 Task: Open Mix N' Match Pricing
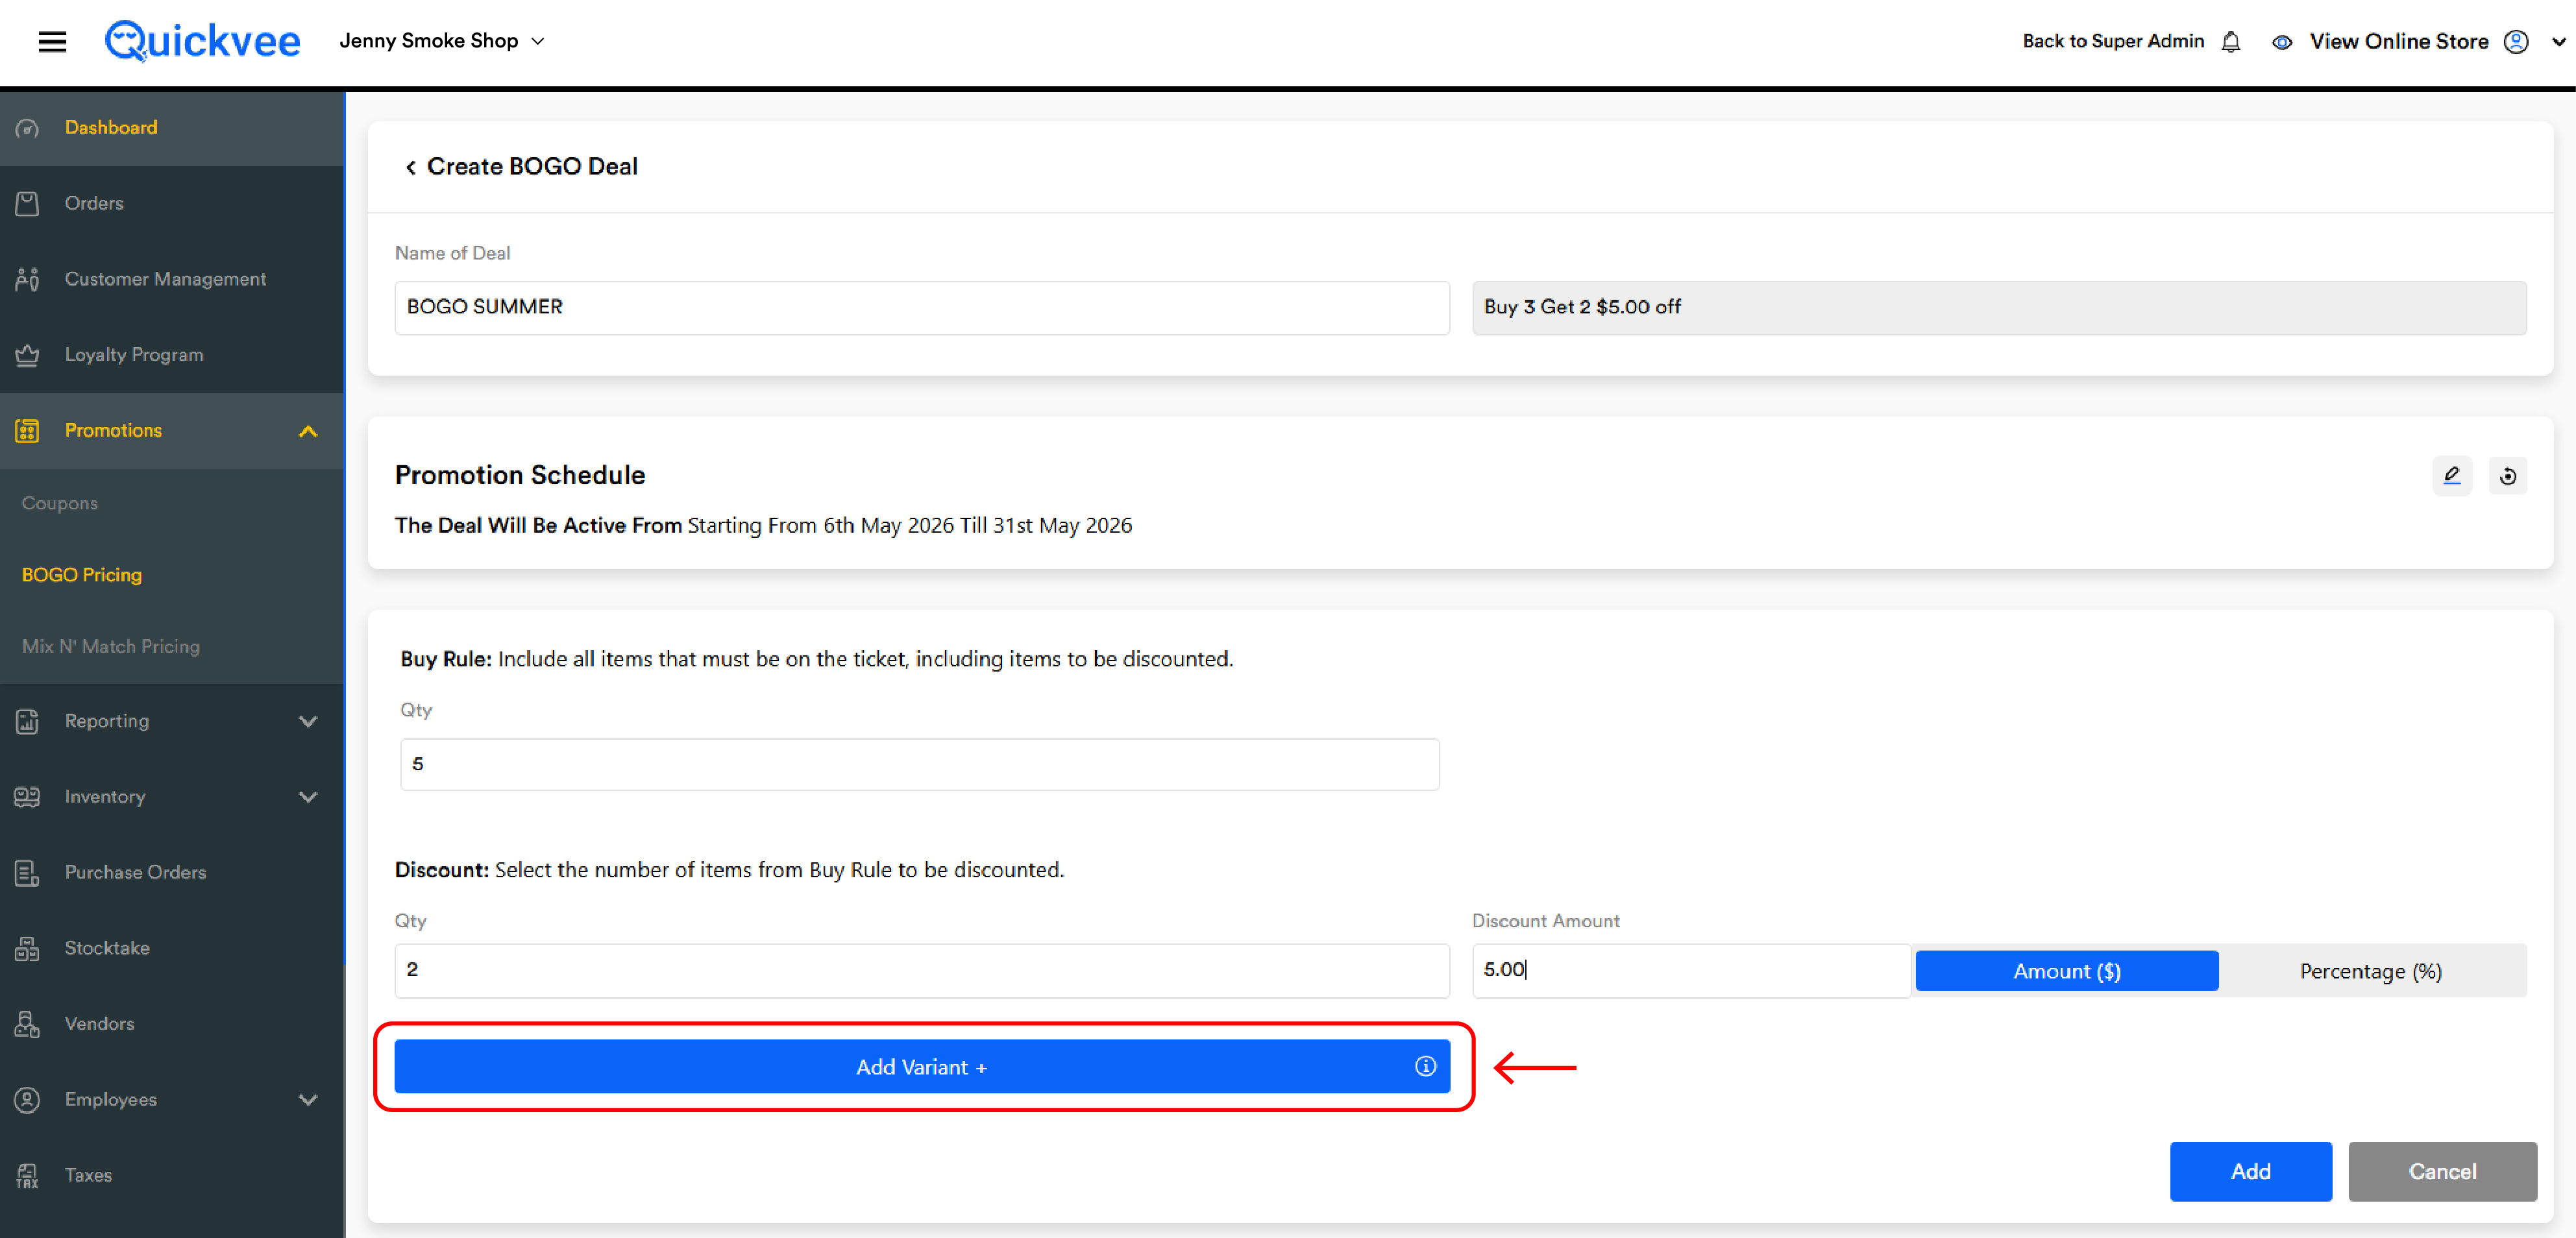click(111, 646)
